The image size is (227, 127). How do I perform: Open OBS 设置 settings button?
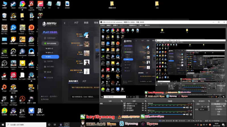click(218, 111)
